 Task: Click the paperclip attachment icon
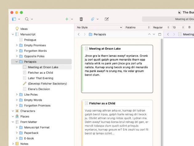(x=92, y=19)
